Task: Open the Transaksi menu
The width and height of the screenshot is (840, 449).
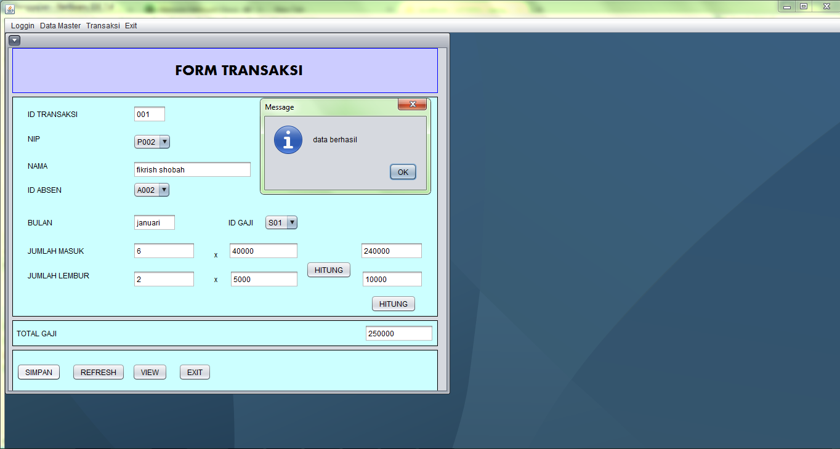Action: [x=102, y=26]
